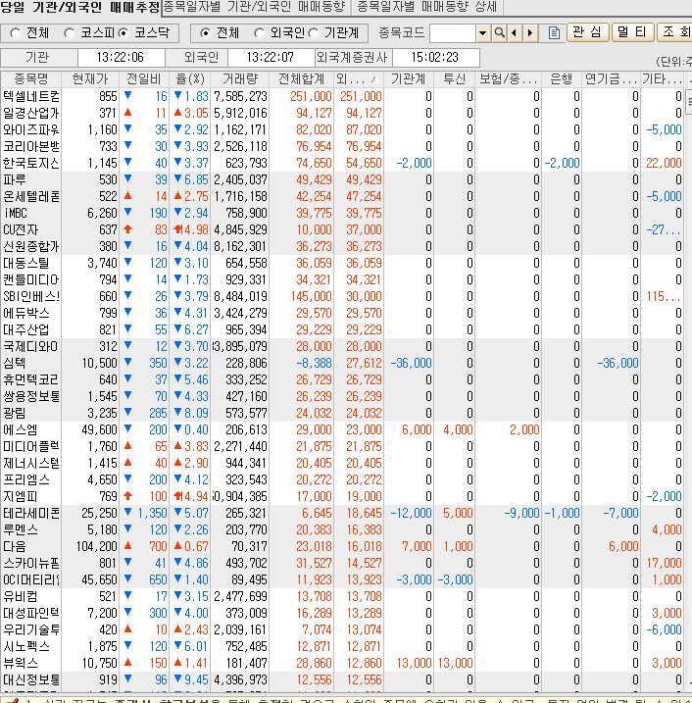Viewport: 692px width, 703px height.
Task: Select the 전체 investor radio button
Action: point(205,33)
